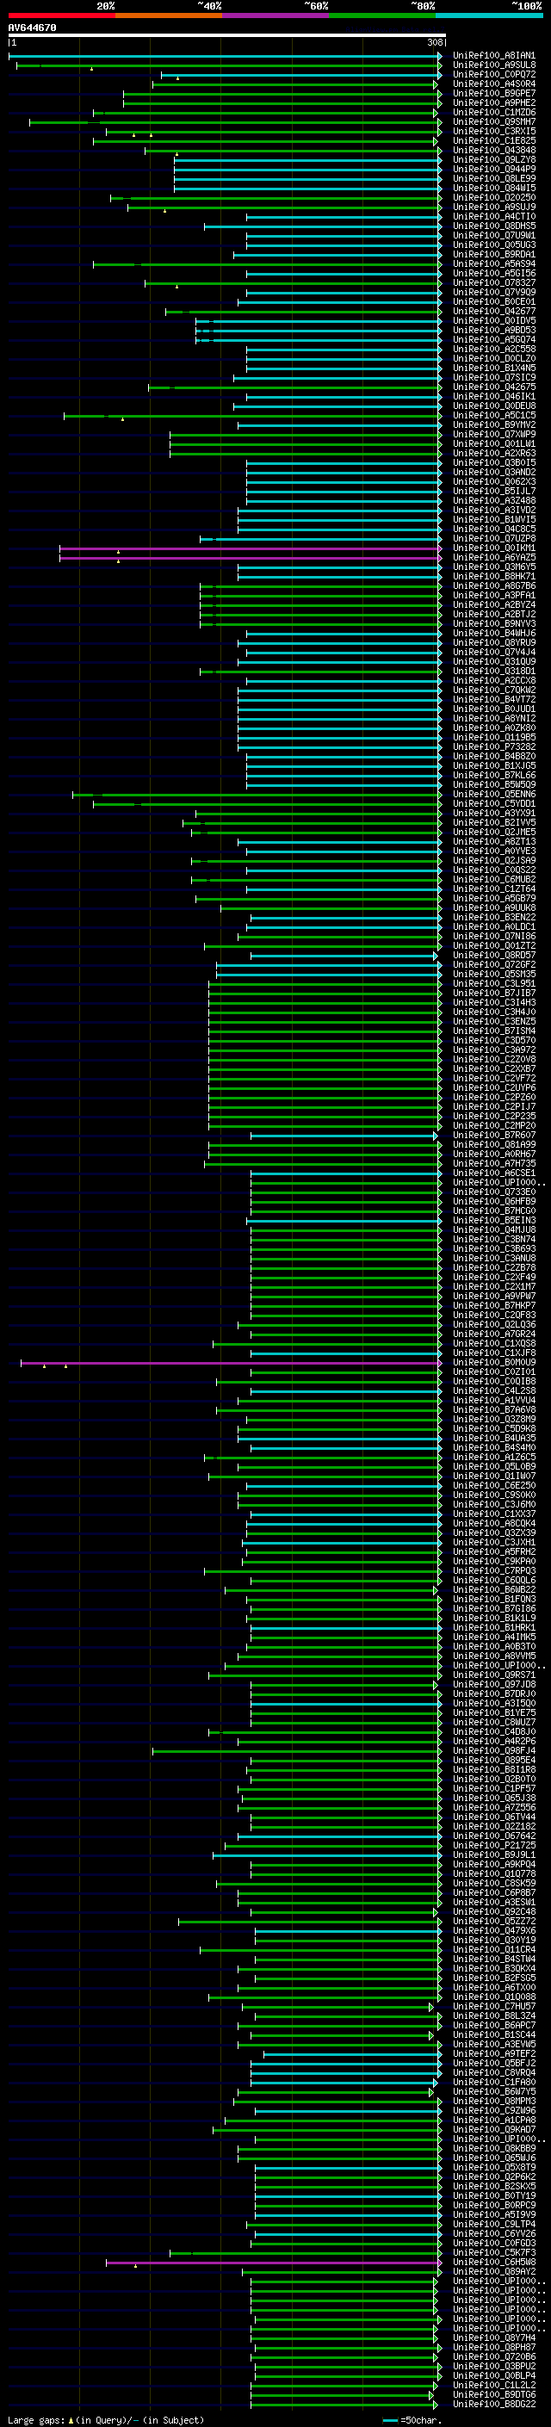Click label UniRef100_B5EIN3

point(494,1220)
